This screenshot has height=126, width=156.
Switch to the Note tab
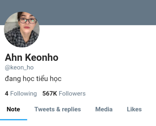(x=13, y=109)
